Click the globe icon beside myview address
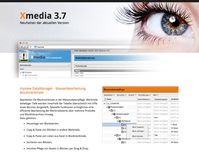Viewport: 199px width, 153px height. 35,47
